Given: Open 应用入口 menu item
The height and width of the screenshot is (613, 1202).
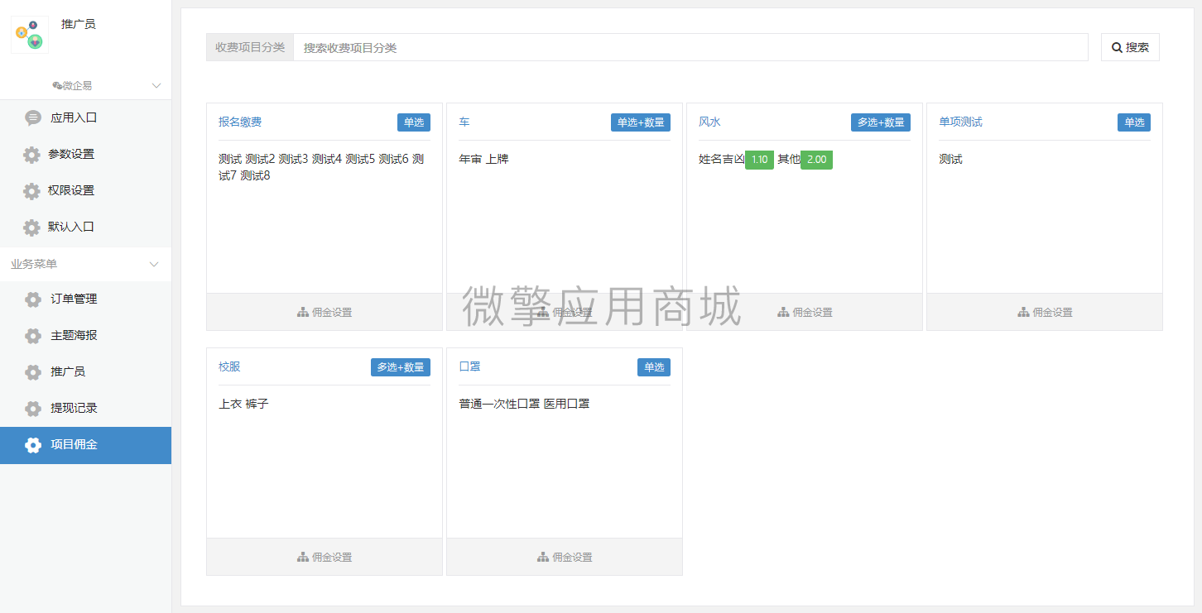Looking at the screenshot, I should click(85, 117).
